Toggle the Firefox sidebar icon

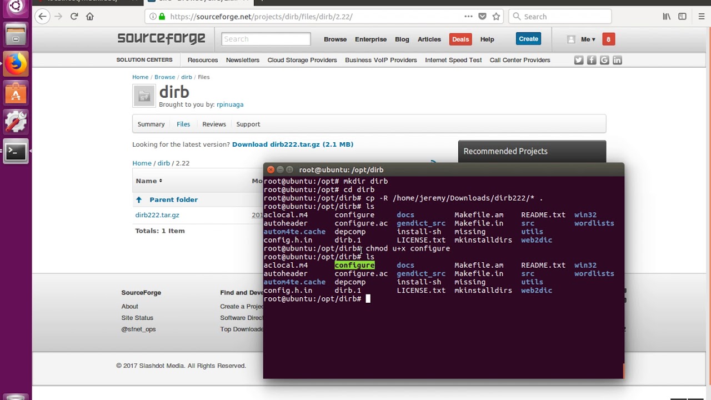[682, 17]
